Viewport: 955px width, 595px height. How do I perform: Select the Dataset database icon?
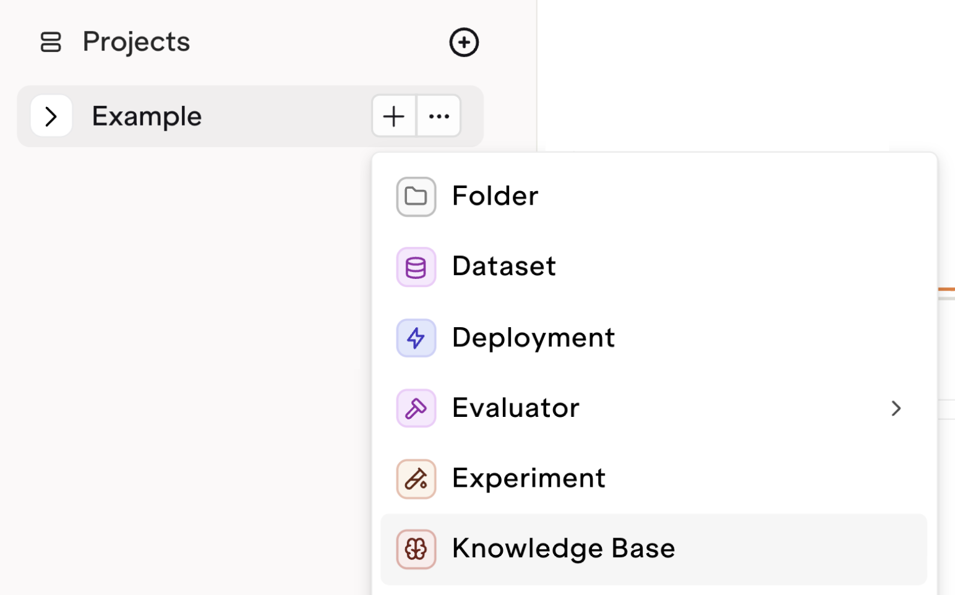pyautogui.click(x=416, y=267)
